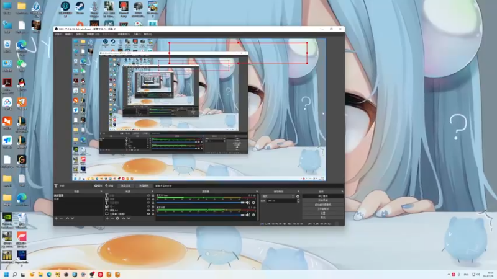Hide the display capture source (last row)
This screenshot has height=279, width=497.
point(148,214)
